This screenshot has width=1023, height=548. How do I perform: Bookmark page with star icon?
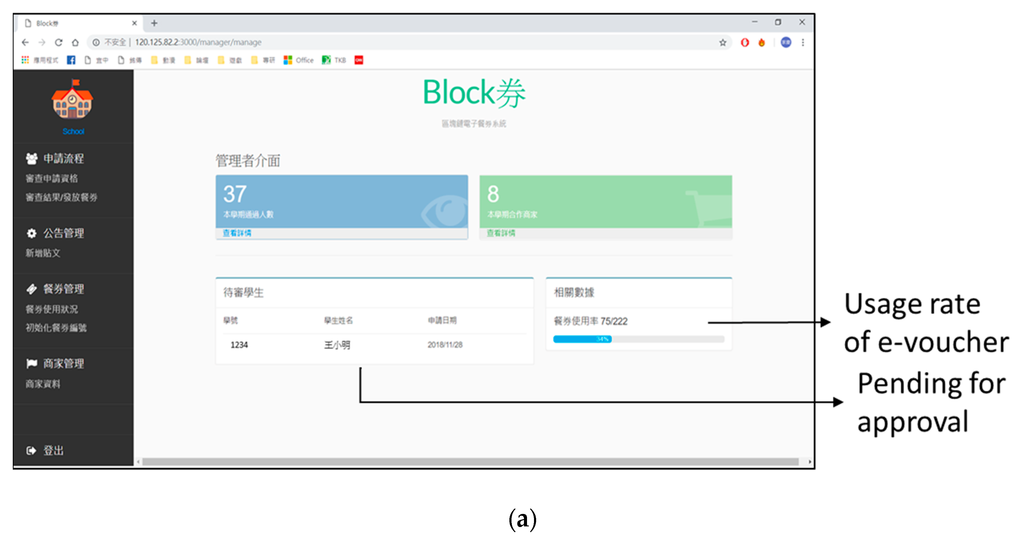click(722, 43)
